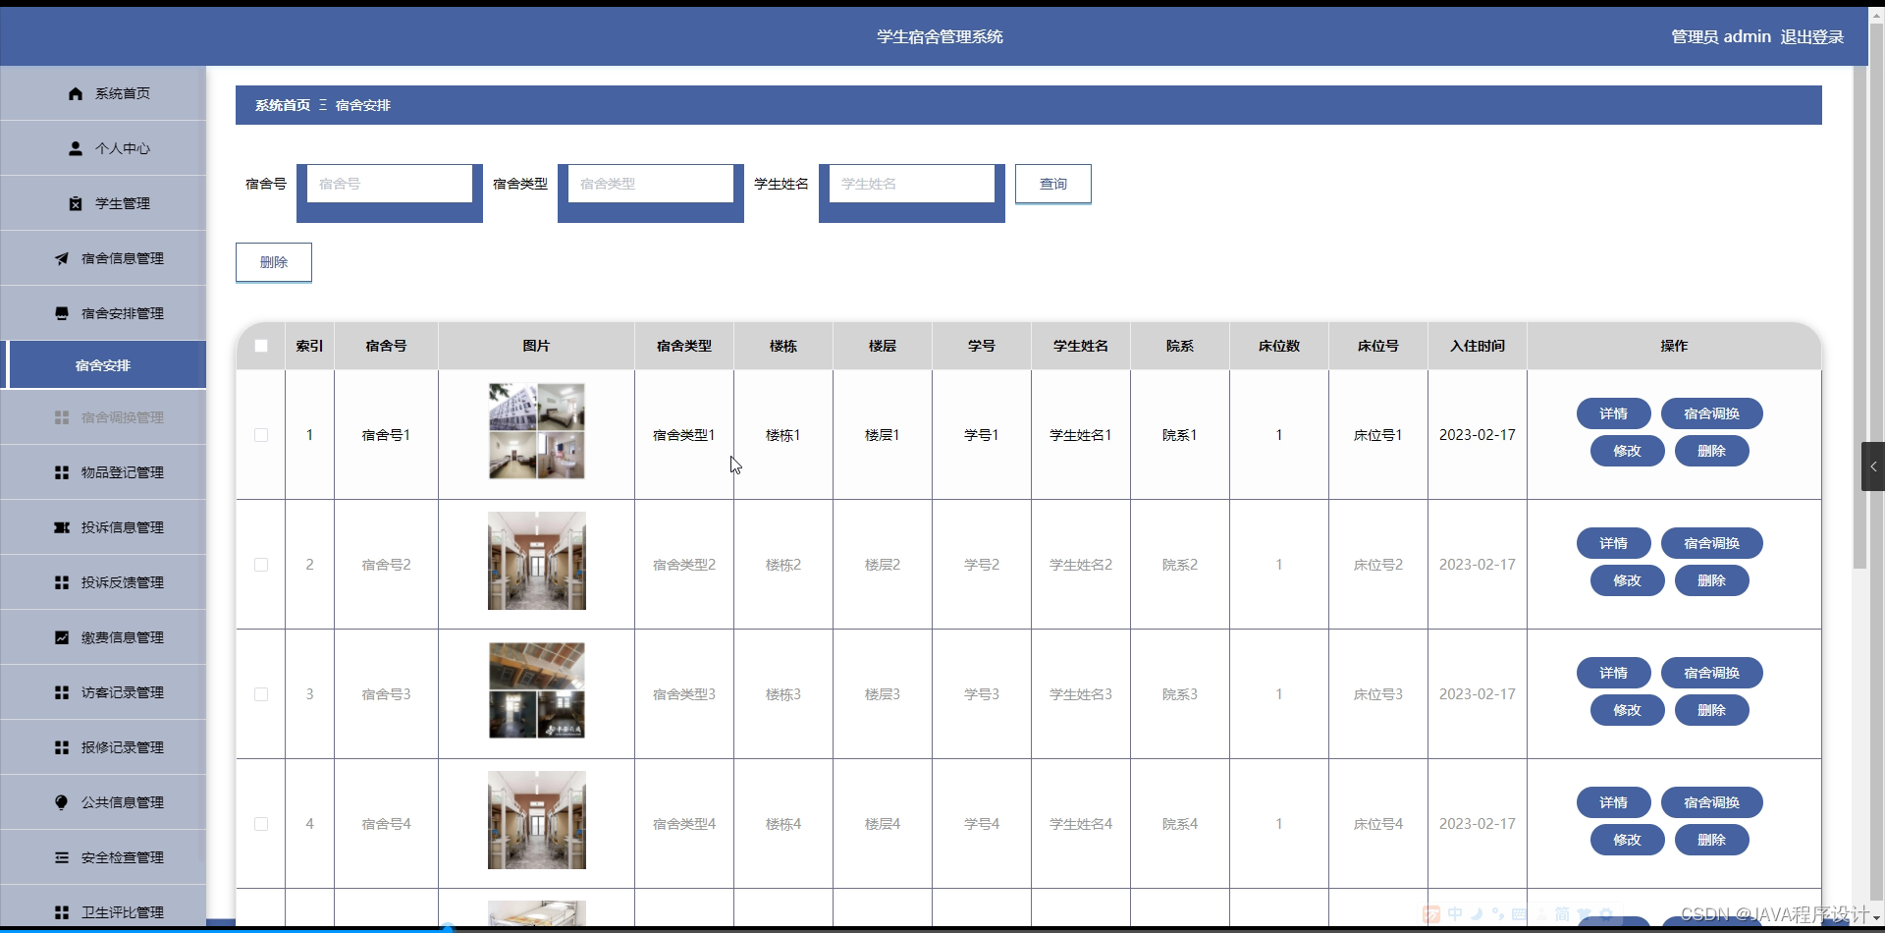Select the 宿舍安排 submenu item

pos(103,365)
